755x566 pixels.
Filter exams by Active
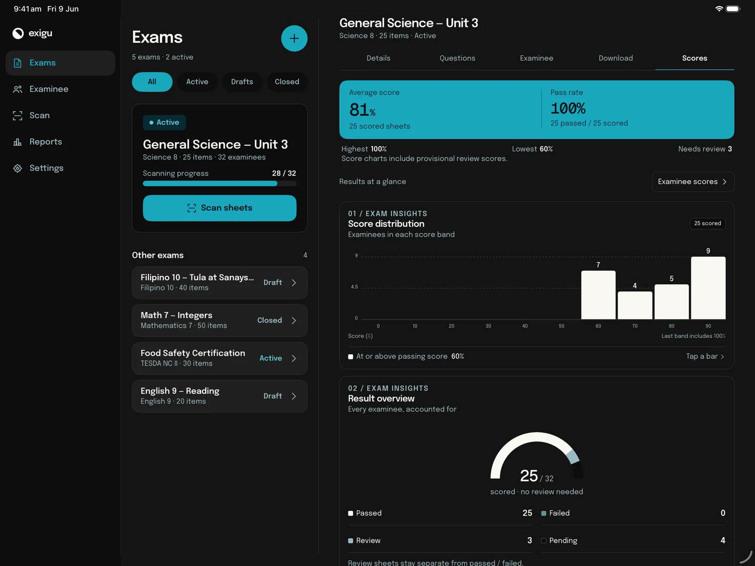(x=197, y=82)
